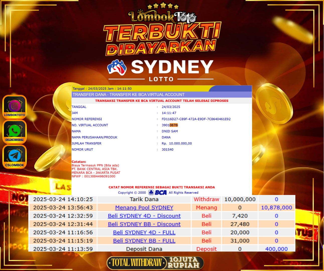
Task: Open the WhatsApp contact icon
Action: pyautogui.click(x=15, y=130)
